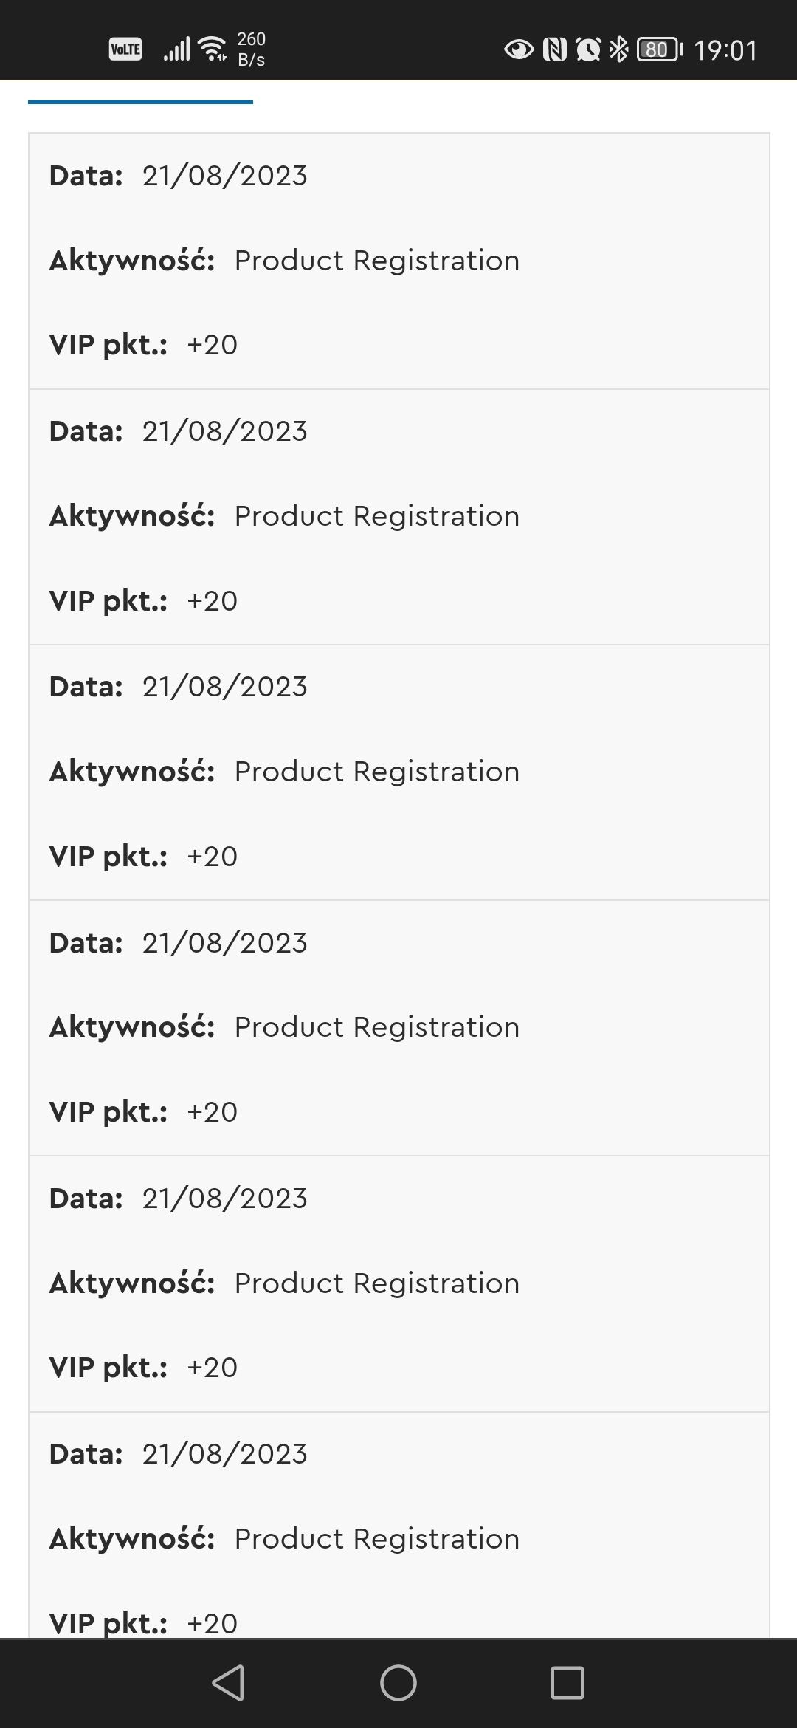
Task: Select the blue underlined active tab indicator
Action: 140,102
